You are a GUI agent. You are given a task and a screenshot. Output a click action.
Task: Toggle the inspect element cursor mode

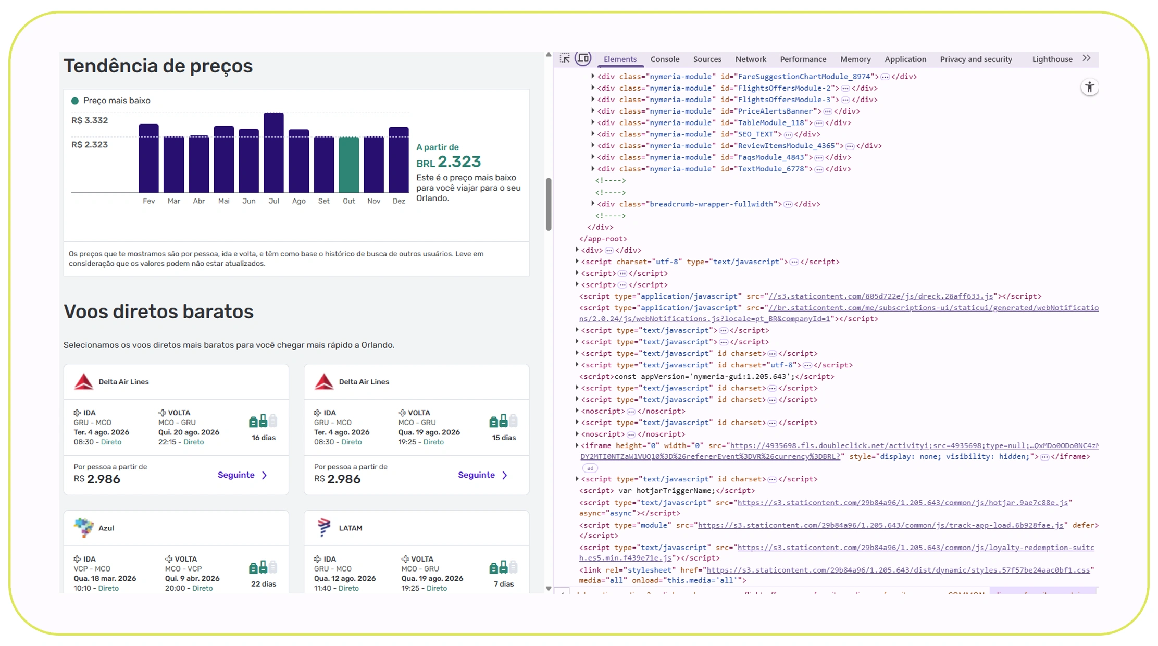[x=564, y=58]
